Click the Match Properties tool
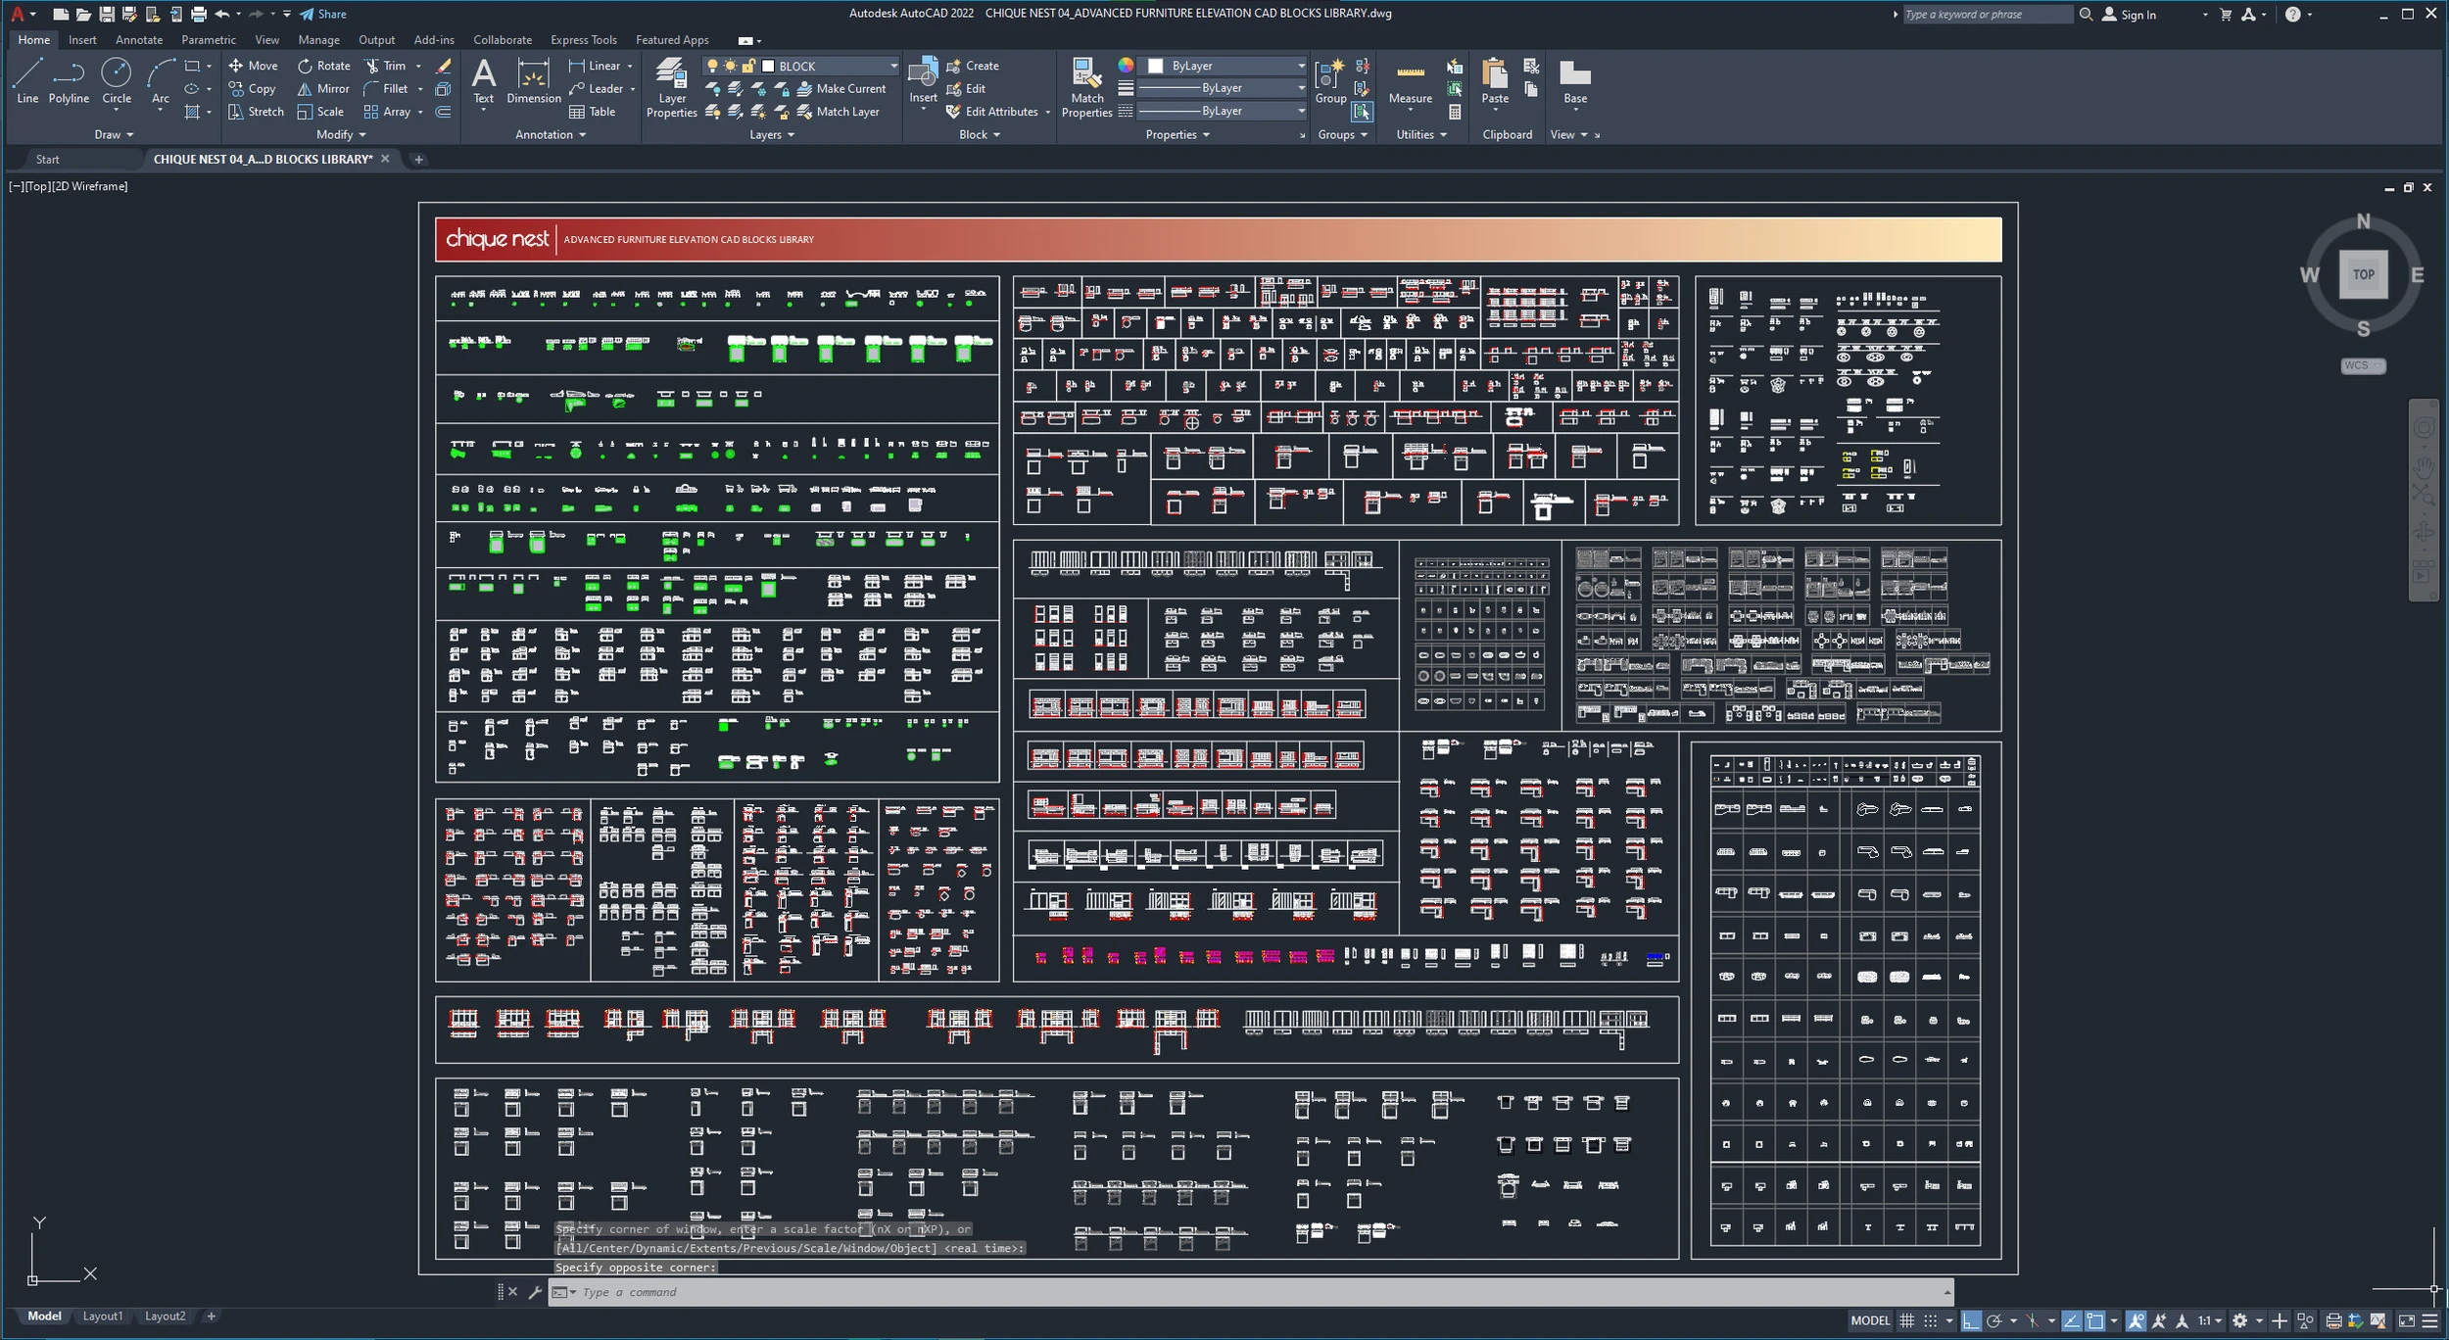 1087,87
